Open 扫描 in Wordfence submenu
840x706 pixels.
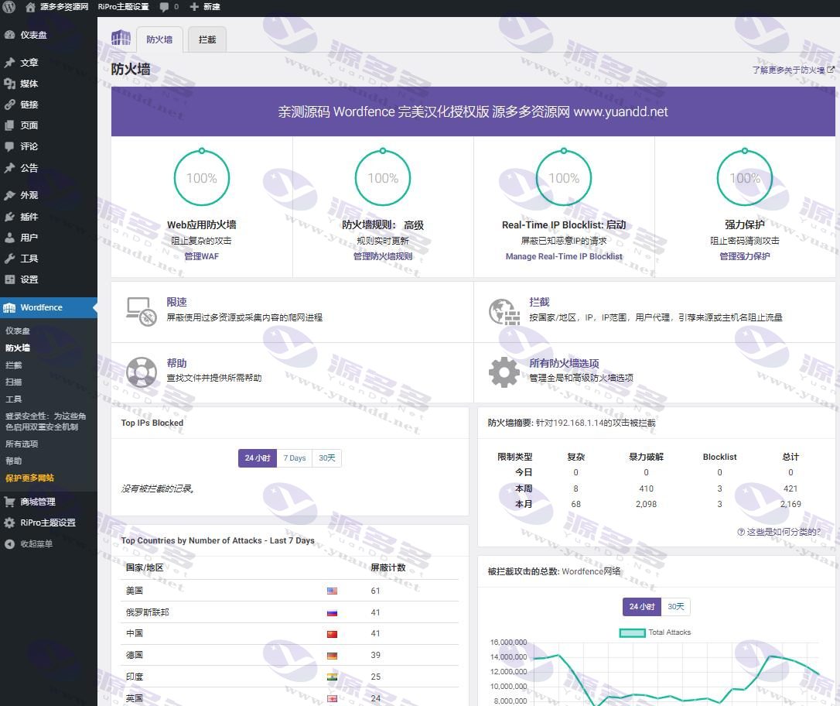tap(13, 382)
